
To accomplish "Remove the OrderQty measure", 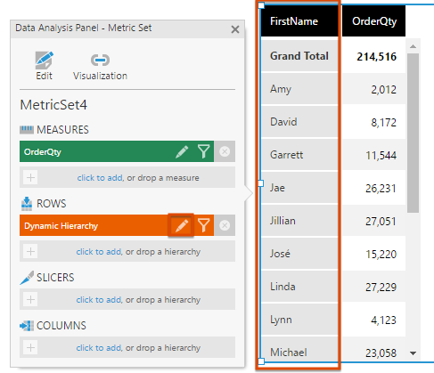I will 225,151.
